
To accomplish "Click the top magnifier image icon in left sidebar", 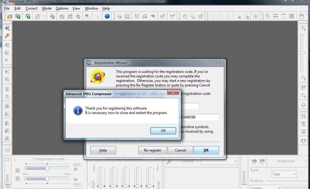I will tap(7, 28).
